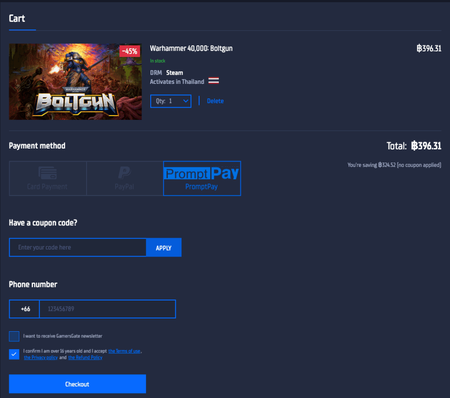
Task: Click the Phone number heading
Action: tap(33, 284)
